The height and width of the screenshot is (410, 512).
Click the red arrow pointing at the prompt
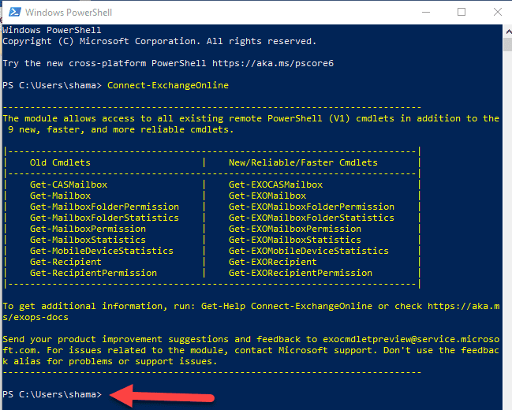(166, 395)
